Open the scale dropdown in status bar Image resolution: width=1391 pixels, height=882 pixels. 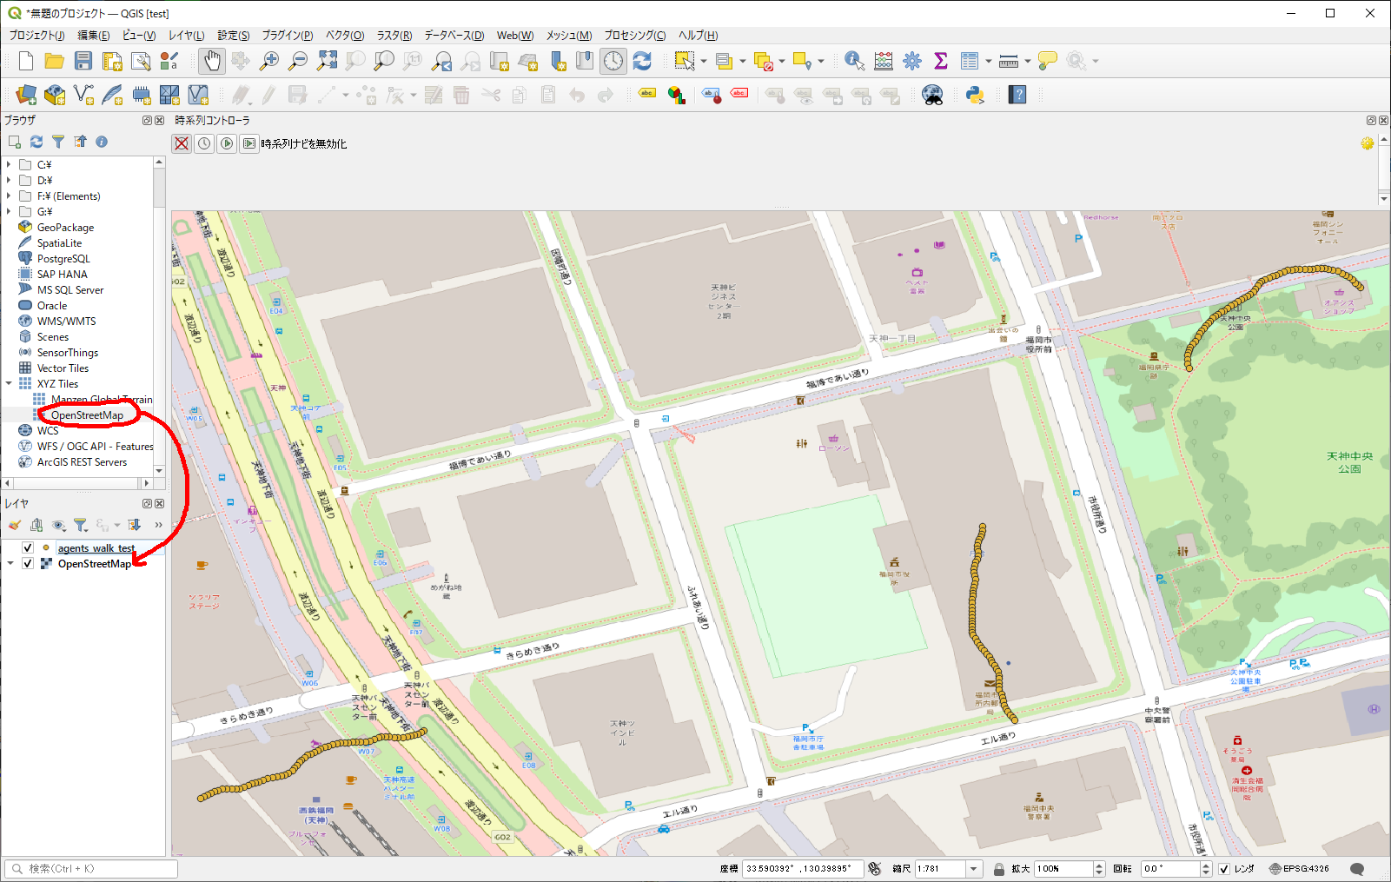(x=974, y=869)
